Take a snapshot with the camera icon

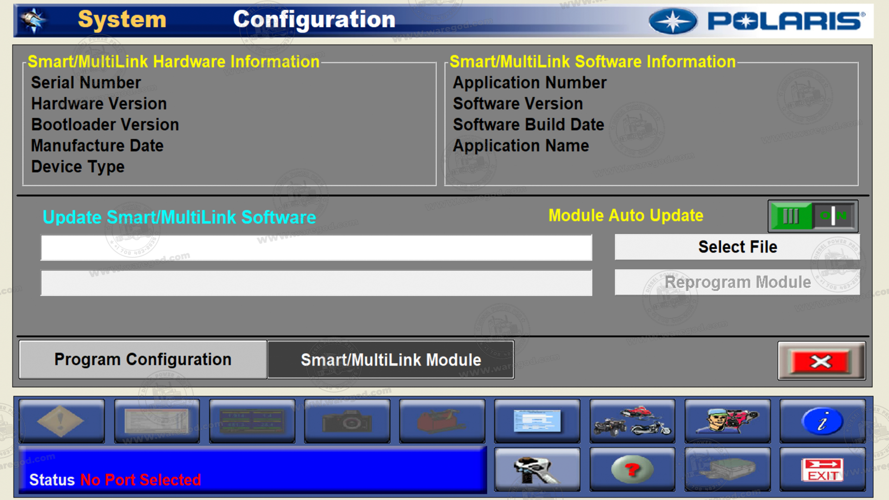pos(347,421)
